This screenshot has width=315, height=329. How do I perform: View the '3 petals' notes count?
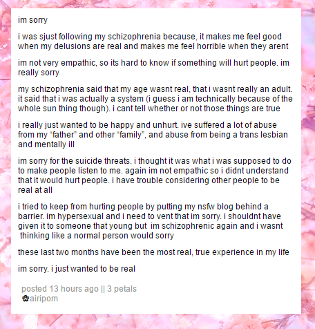point(122,289)
